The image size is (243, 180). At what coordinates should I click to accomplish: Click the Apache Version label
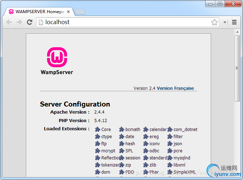70,112
